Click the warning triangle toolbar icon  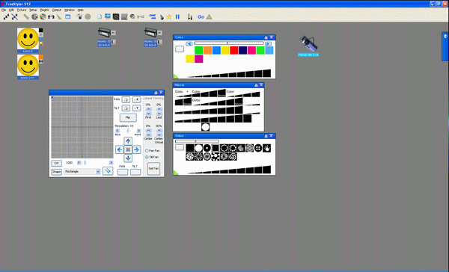[x=210, y=17]
